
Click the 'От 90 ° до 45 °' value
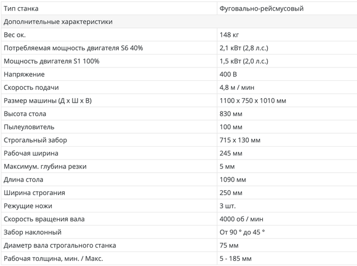[243, 232]
